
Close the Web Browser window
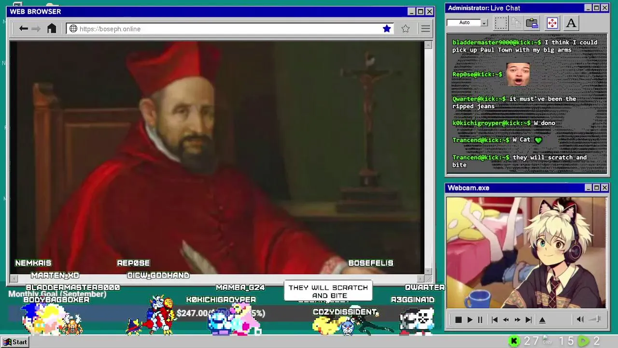pos(429,12)
